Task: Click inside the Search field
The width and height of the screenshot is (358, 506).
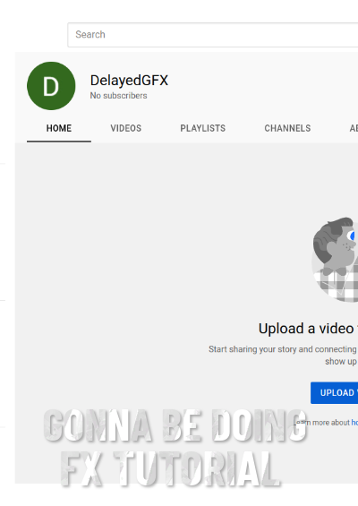Action: (213, 35)
